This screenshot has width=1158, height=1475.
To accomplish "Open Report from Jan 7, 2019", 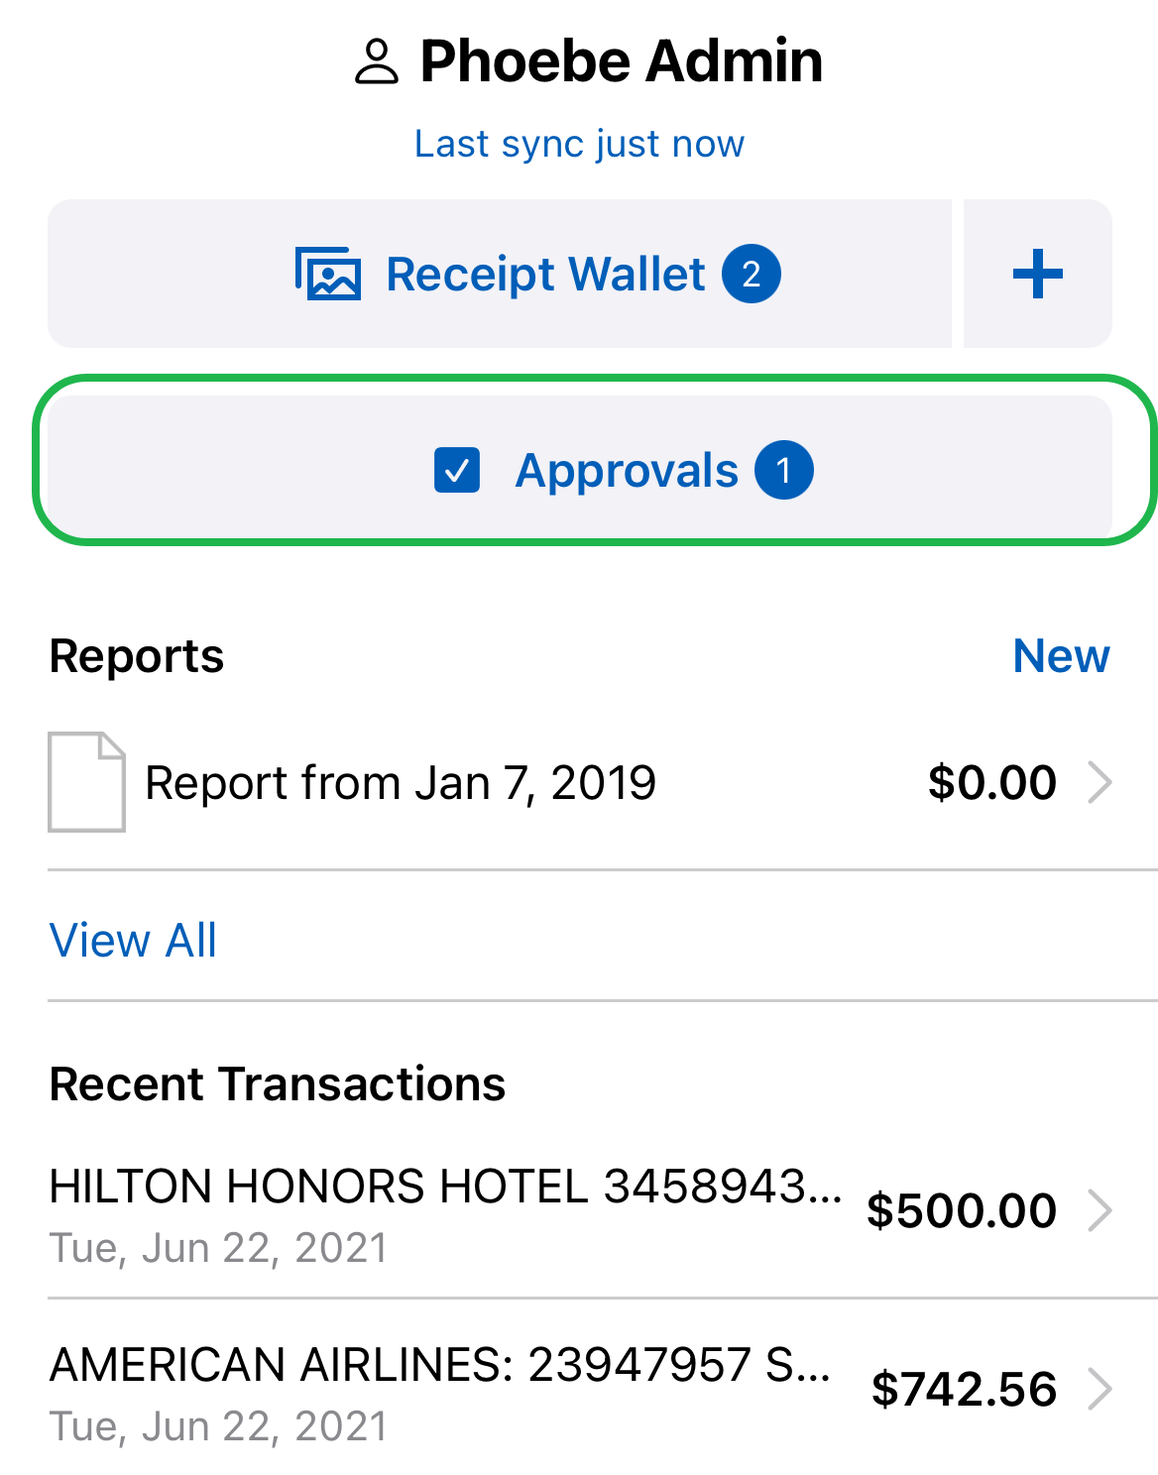I will (x=401, y=783).
